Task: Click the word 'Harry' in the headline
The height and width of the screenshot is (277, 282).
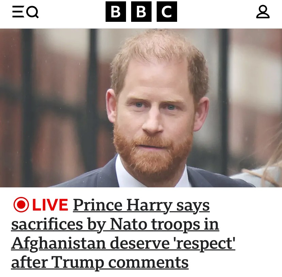Action: click(x=149, y=205)
